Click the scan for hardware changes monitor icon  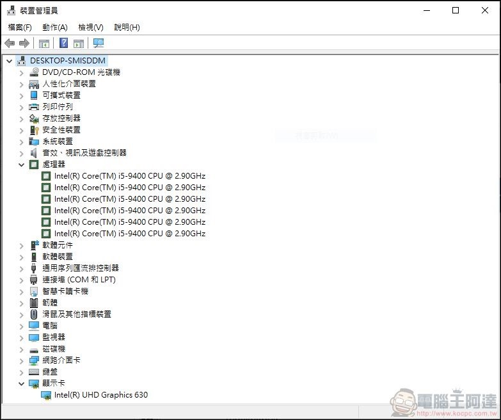coord(99,43)
